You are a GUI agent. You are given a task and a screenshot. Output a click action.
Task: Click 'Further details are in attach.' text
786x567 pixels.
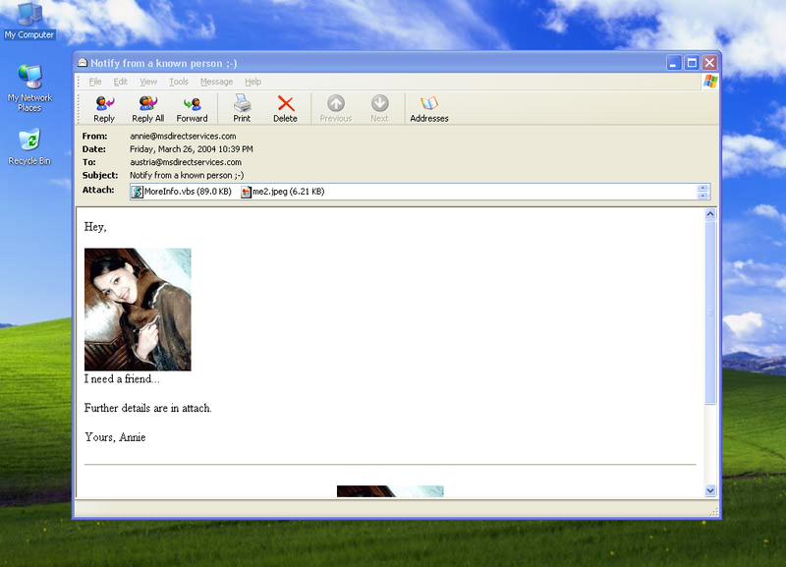pyautogui.click(x=148, y=408)
